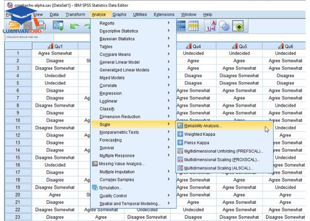The height and width of the screenshot is (221, 310).
Task: Open the Graphs menu
Action: [x=120, y=15]
